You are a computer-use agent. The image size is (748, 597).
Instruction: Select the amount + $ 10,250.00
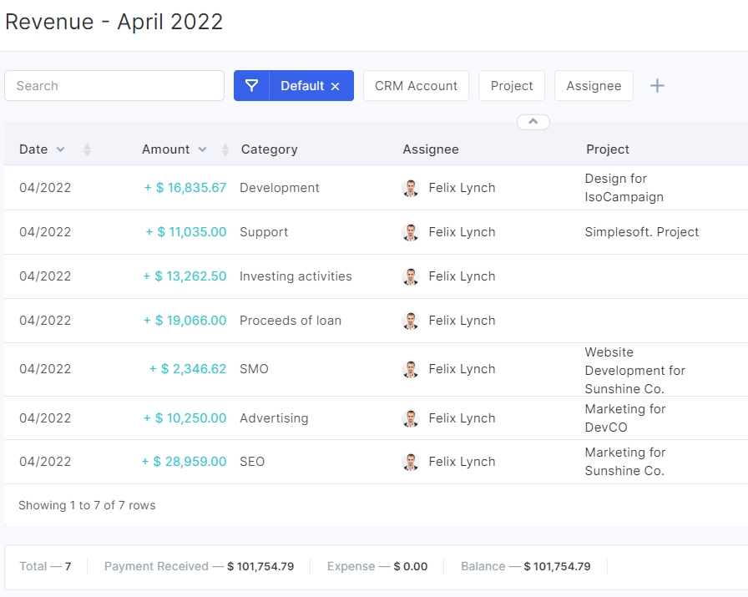(184, 418)
